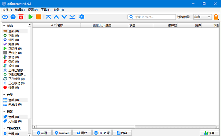Open the 编辑(E) menu

(x=20, y=10)
